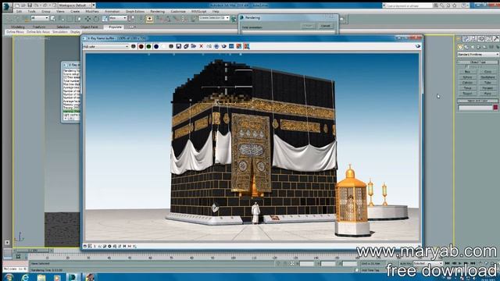The image size is (500, 281).
Task: Click the Teapot primitive button
Action: click(x=468, y=94)
